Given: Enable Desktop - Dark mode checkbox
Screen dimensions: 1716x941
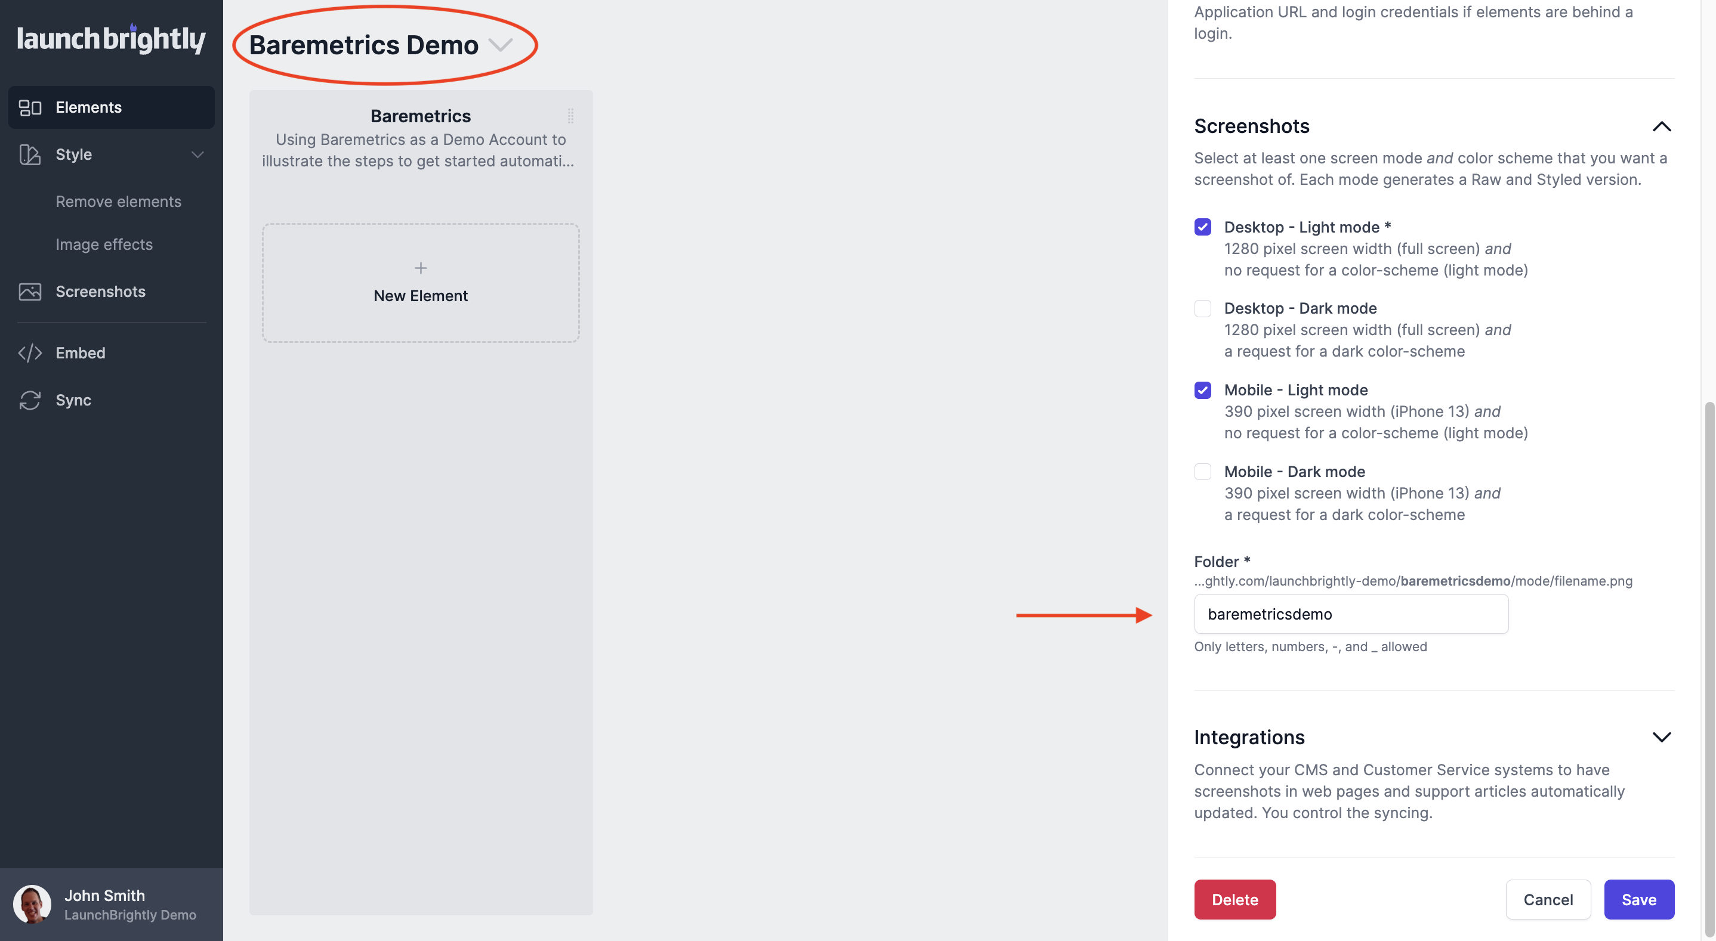Looking at the screenshot, I should [1202, 308].
